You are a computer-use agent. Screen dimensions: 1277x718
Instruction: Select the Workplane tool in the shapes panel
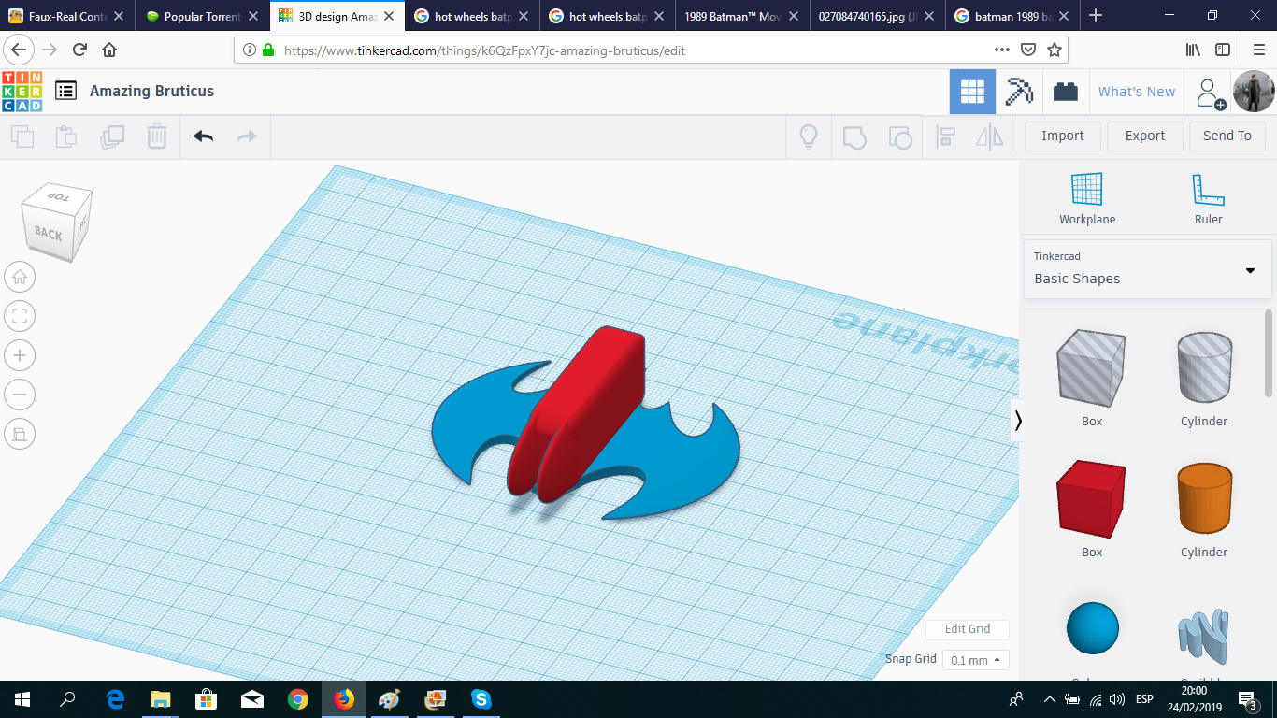pos(1086,196)
